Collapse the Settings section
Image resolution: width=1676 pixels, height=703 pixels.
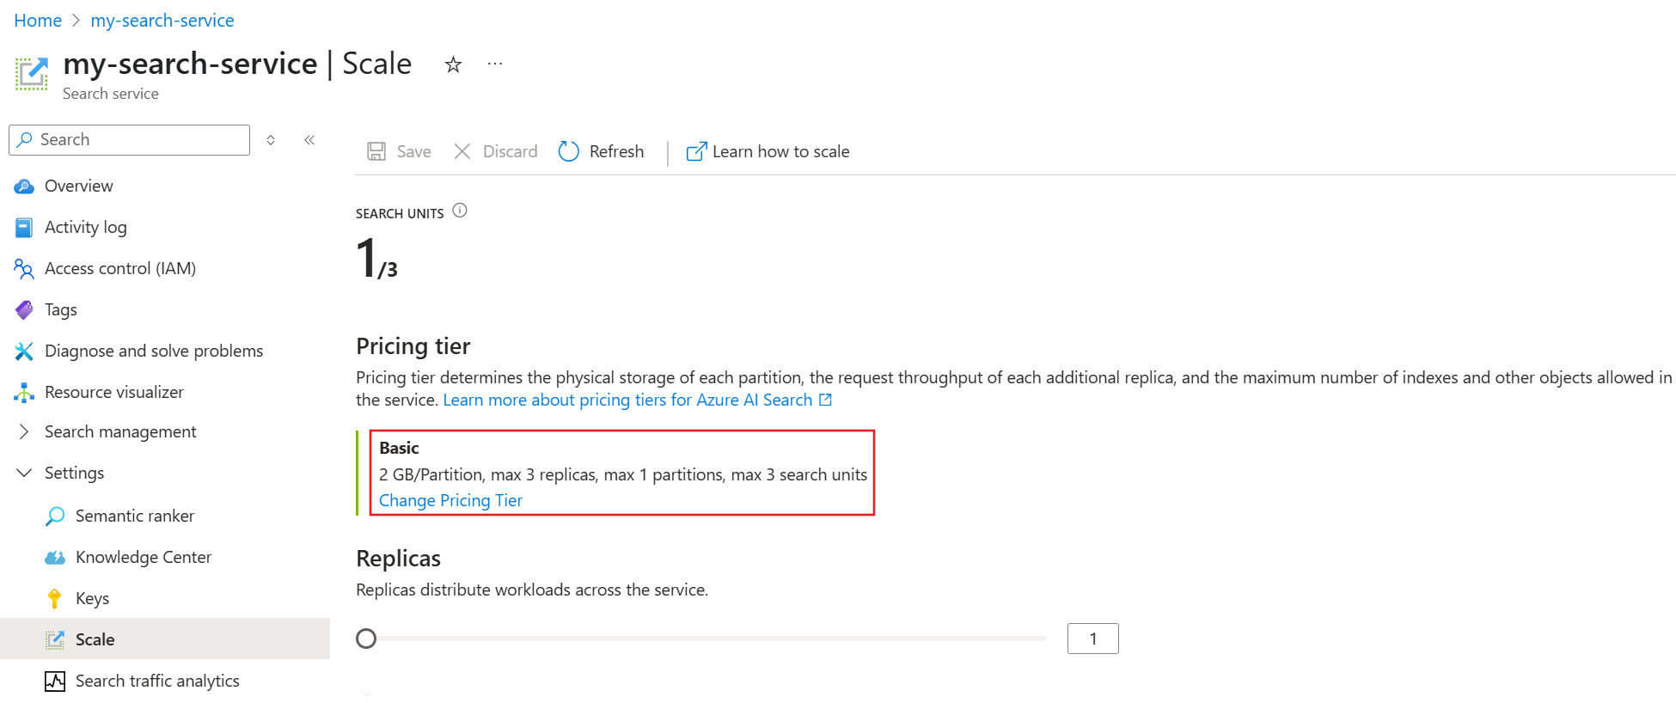tap(24, 473)
